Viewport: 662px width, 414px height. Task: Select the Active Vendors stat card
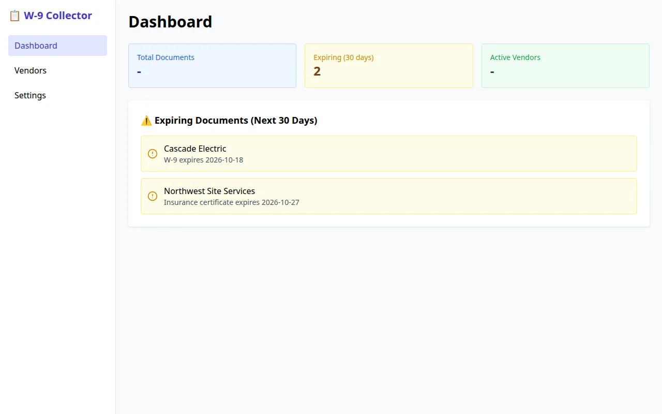565,66
